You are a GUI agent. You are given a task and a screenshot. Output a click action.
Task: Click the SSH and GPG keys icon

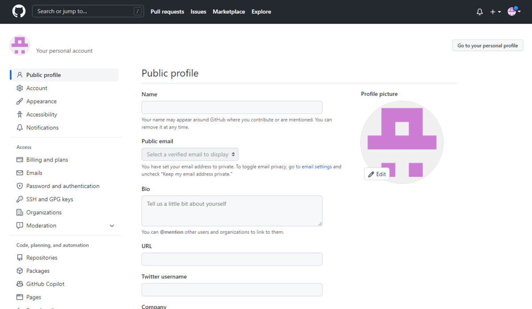tap(20, 199)
